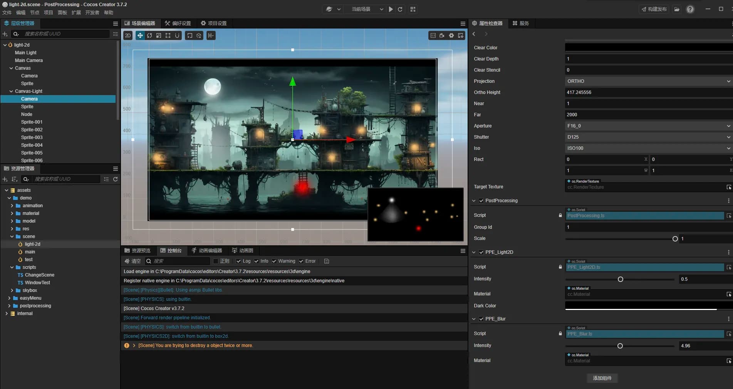Uncheck the Log filter checkbox

tap(238, 261)
